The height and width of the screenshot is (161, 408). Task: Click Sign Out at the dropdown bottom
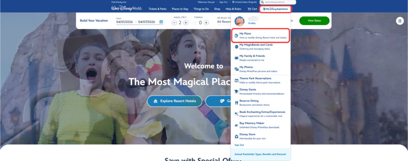tap(239, 145)
